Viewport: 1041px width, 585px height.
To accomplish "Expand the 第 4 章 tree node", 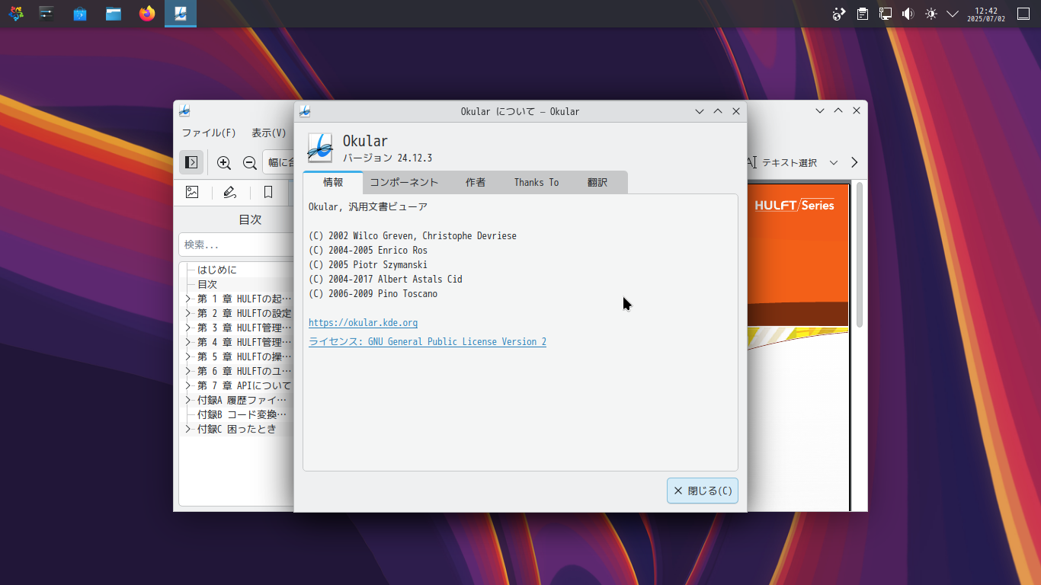I will pos(188,342).
